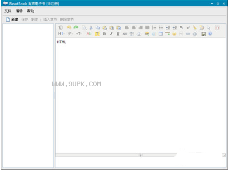Click the chapter list panel on the left
The height and width of the screenshot is (170, 228).
pyautogui.click(x=28, y=96)
